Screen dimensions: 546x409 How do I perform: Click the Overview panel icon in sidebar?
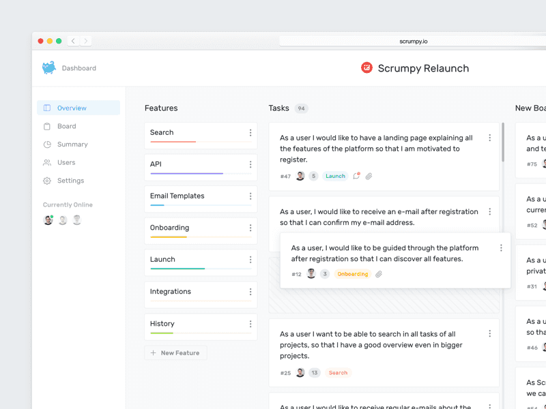(46, 108)
